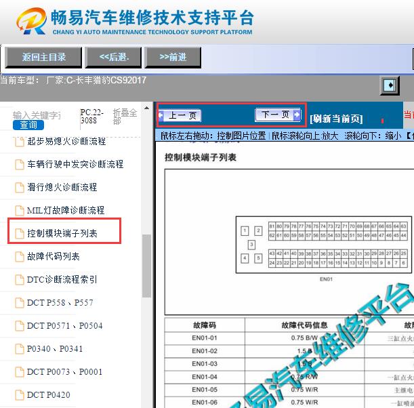The image size is (414, 408).
Task: Click table cell EN01-02
Action: [205, 351]
